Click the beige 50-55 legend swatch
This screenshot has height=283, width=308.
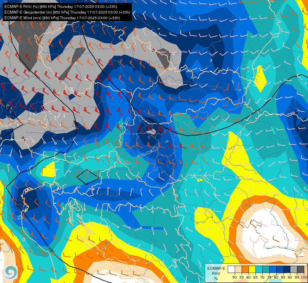(x=238, y=269)
